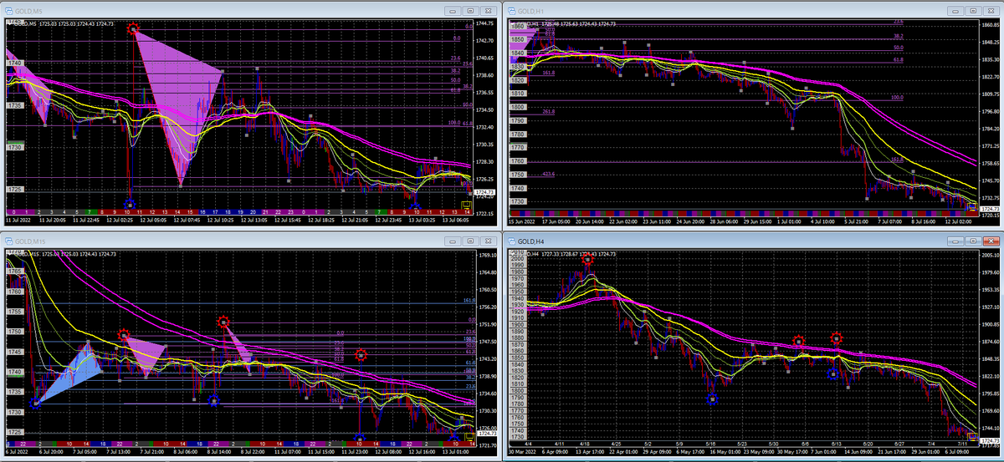Click the 1800 price label in H1 chart
The width and height of the screenshot is (1004, 462).
click(516, 107)
